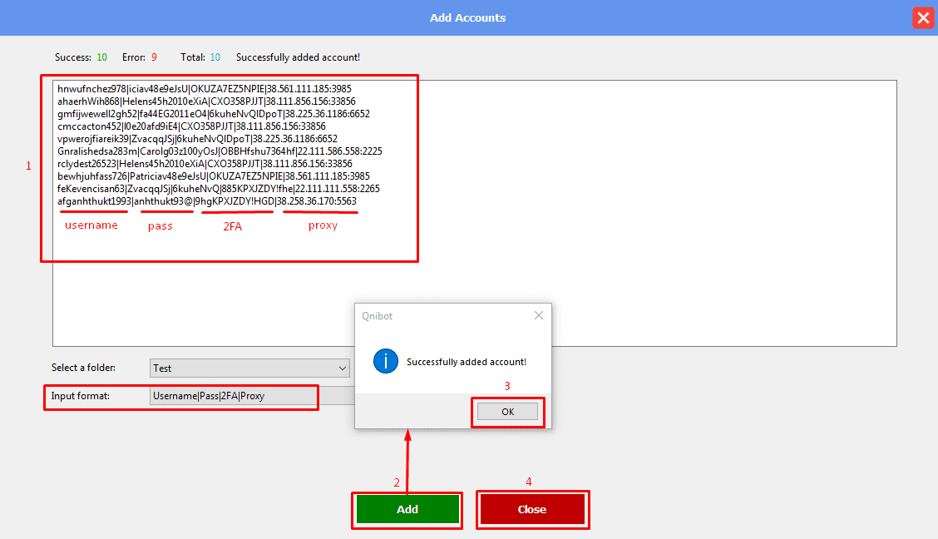Dismiss the Qnibot dialog using its X icon
This screenshot has width=938, height=539.
(538, 316)
